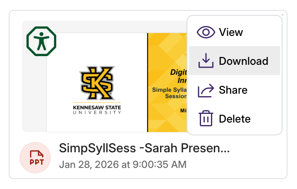
Task: Click the bold 'Digit' heading on the yellow slide
Action: point(179,73)
